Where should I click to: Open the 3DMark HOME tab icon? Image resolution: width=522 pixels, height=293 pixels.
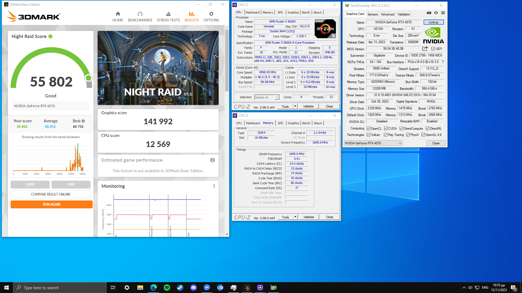(x=118, y=14)
